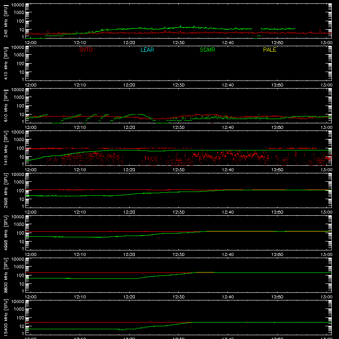Viewport: 339px width, 339px height.
Task: Click 12:10 time label under 8800 MHz plot
Action: click(80, 297)
